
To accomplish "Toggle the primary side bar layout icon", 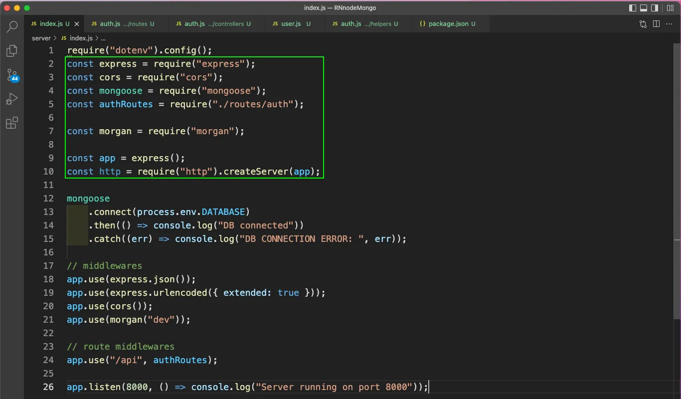I will [633, 8].
